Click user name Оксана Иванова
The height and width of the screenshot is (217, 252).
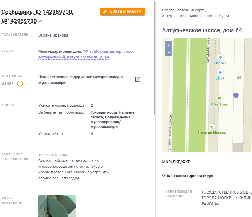click(x=53, y=35)
